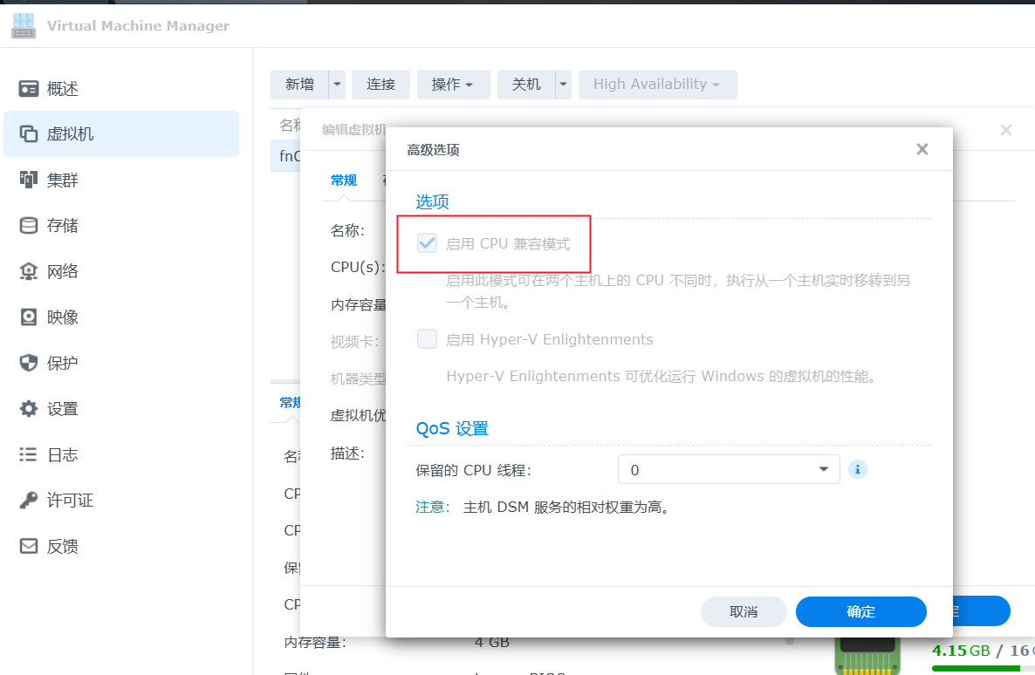This screenshot has width=1035, height=675.
Task: Close the 编辑虚拟机 window with X
Action: [1006, 130]
